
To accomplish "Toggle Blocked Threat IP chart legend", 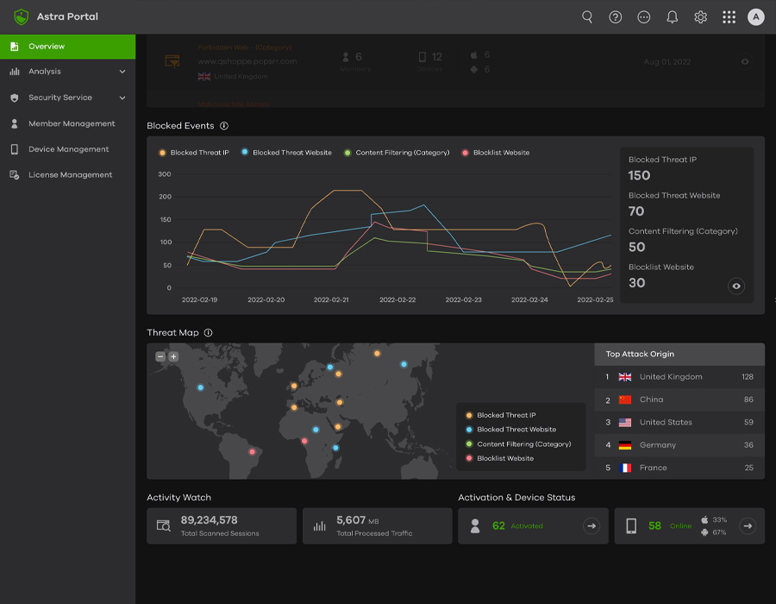I will tap(194, 153).
